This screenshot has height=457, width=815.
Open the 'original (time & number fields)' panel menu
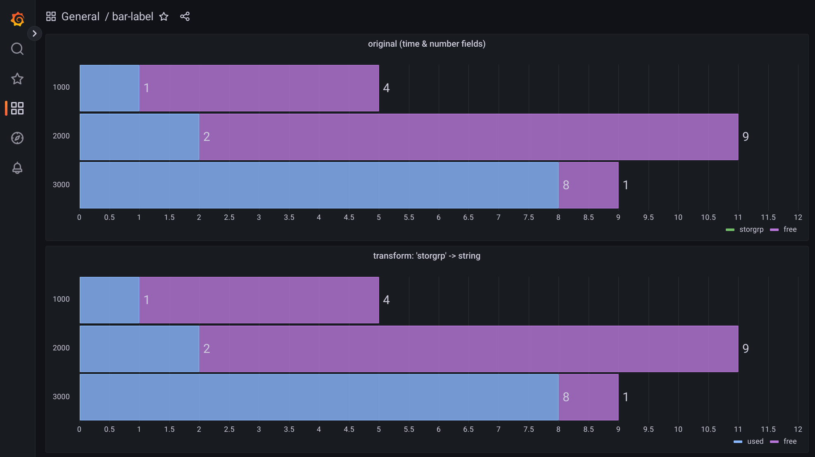(x=426, y=44)
